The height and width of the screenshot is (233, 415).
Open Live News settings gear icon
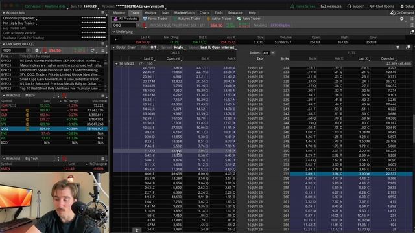(37, 50)
